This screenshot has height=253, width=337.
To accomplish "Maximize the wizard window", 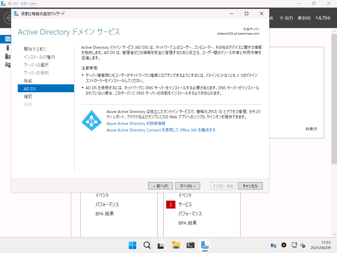I will click(246, 14).
